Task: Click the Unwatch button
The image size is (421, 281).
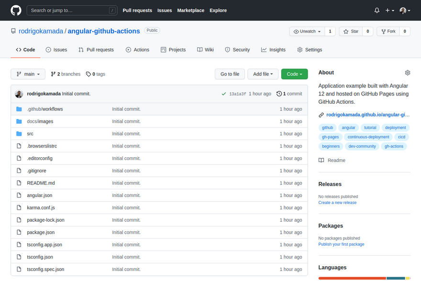Action: 307,32
